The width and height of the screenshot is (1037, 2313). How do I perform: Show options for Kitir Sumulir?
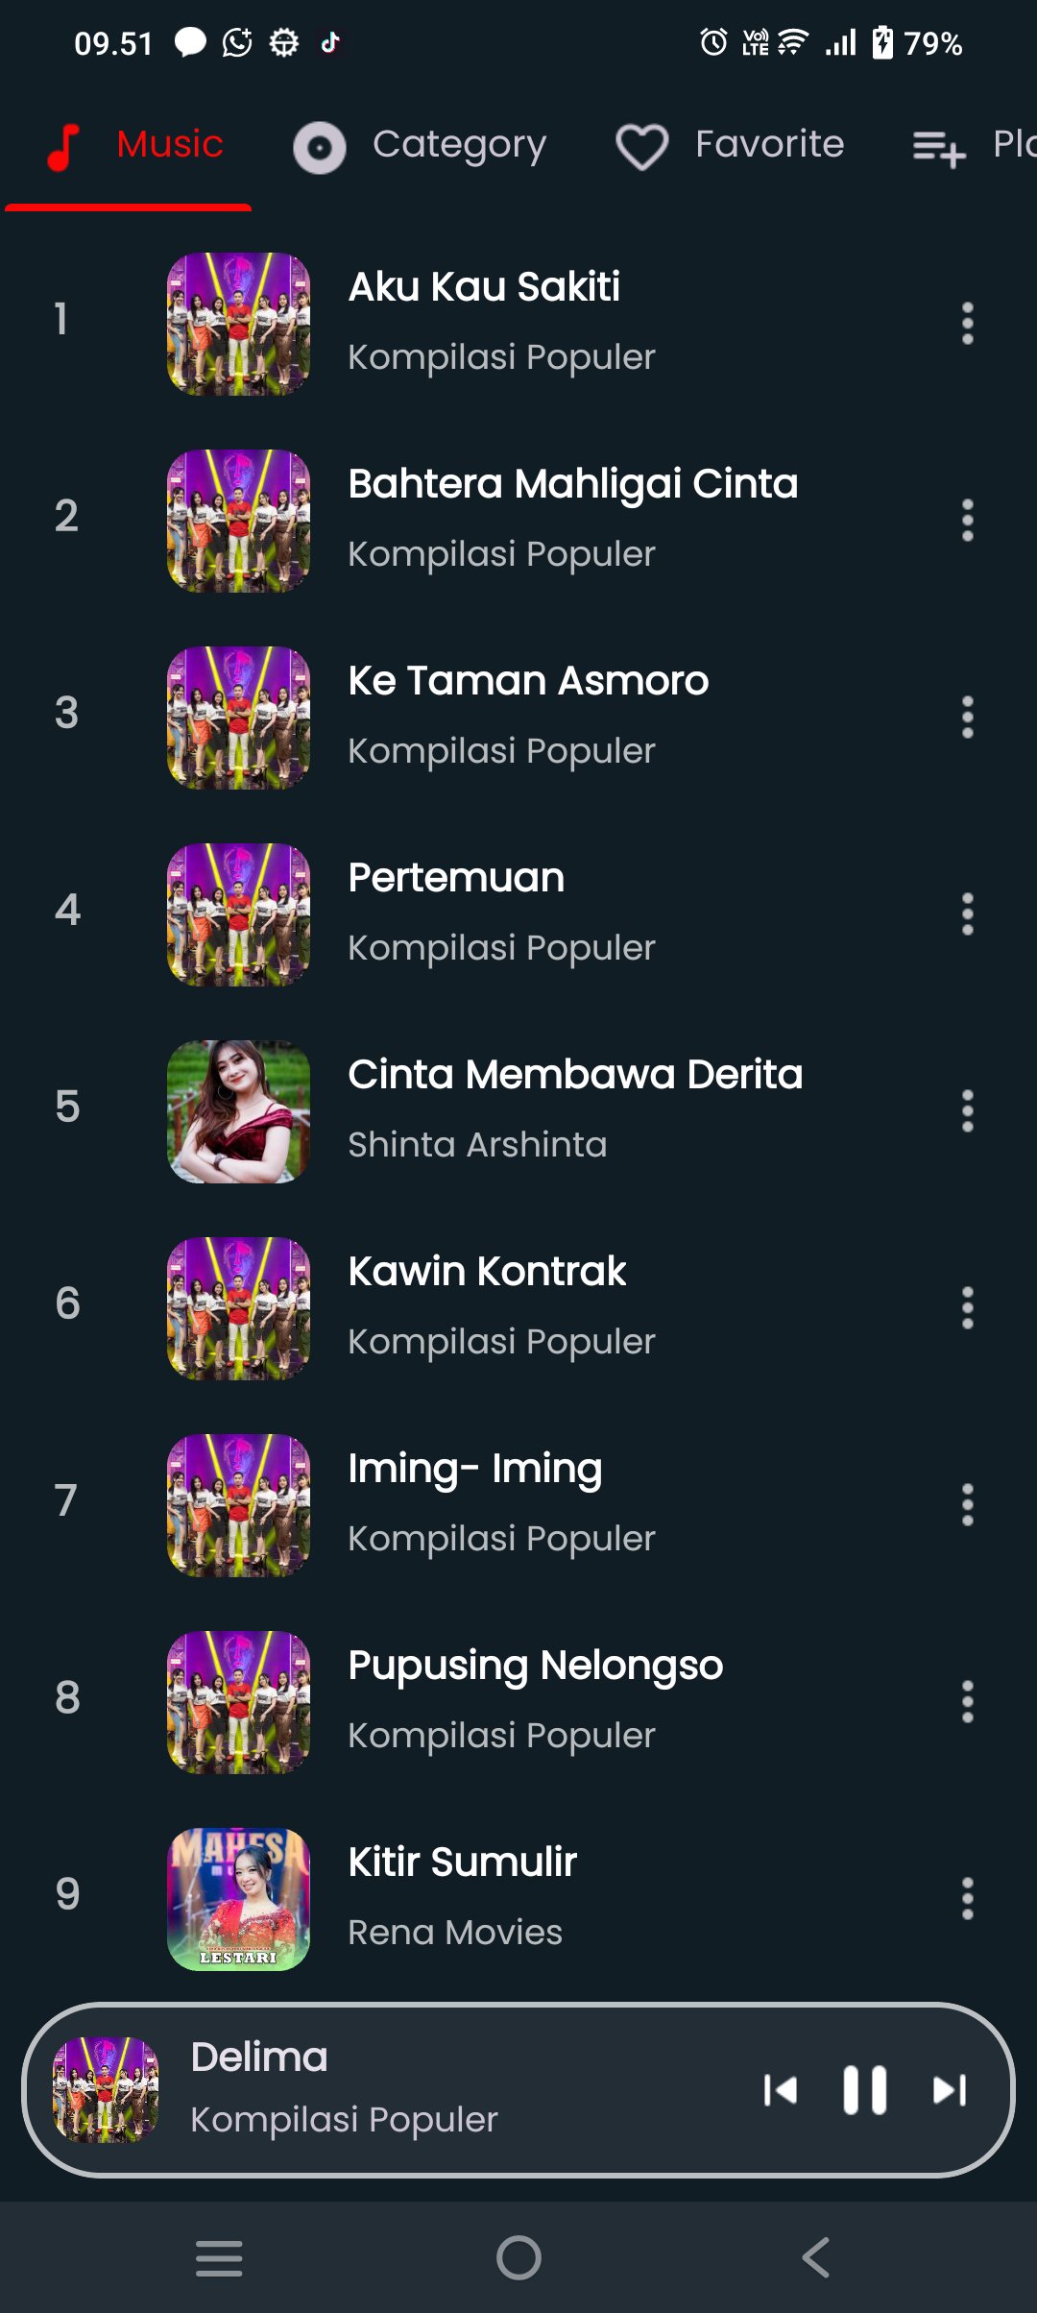point(967,1899)
